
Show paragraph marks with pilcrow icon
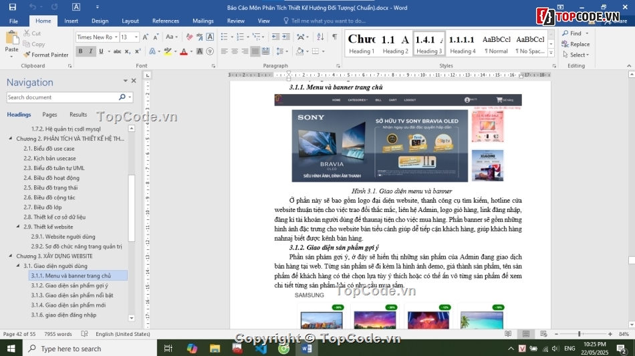point(334,37)
